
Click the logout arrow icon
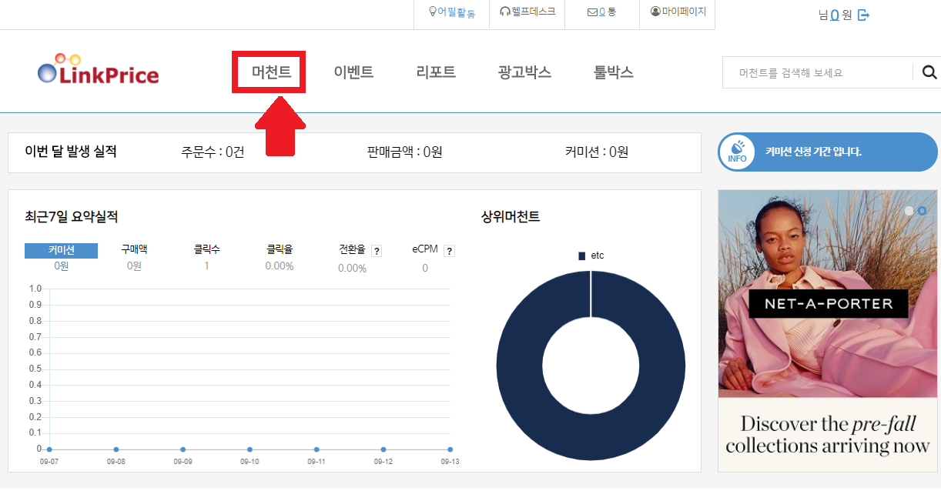863,15
